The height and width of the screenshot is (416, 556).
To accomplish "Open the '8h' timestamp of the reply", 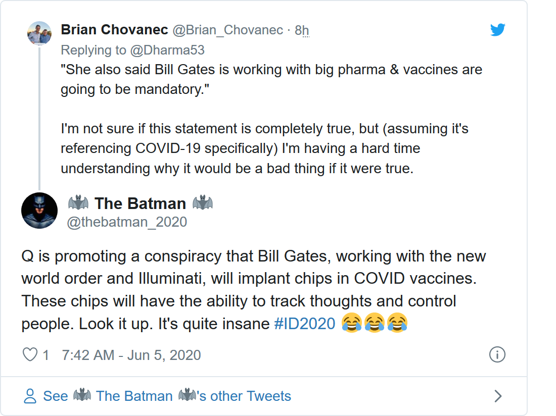I will click(x=302, y=31).
